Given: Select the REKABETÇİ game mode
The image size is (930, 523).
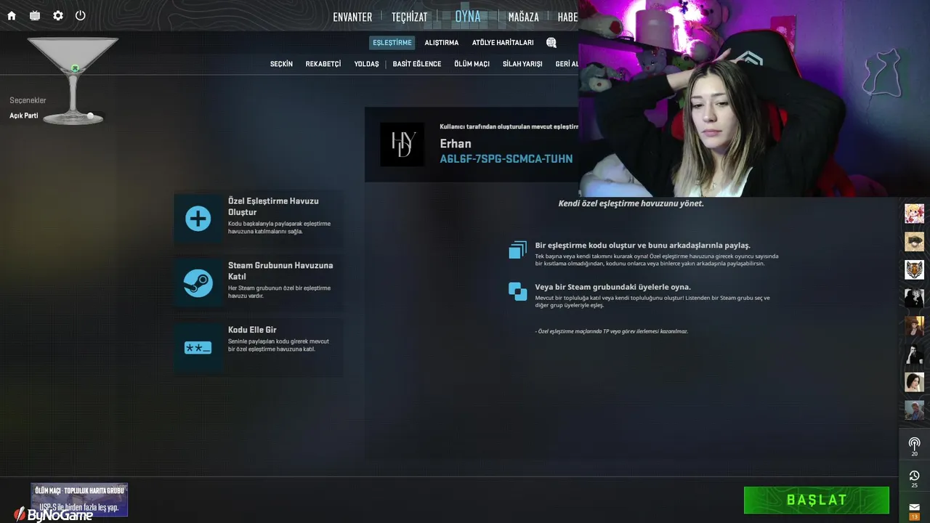Looking at the screenshot, I should (323, 64).
